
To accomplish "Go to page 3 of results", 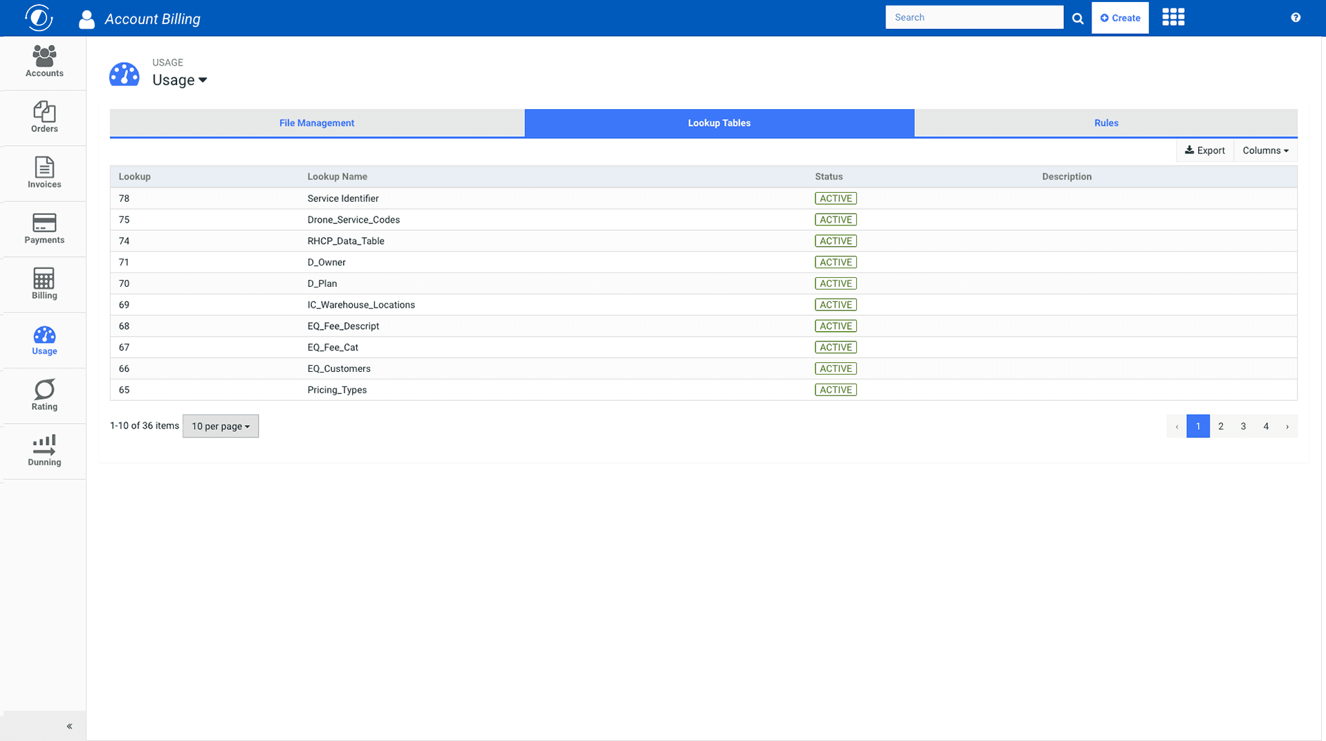I will (x=1243, y=426).
